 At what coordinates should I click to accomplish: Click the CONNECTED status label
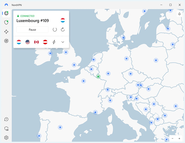click(x=27, y=16)
